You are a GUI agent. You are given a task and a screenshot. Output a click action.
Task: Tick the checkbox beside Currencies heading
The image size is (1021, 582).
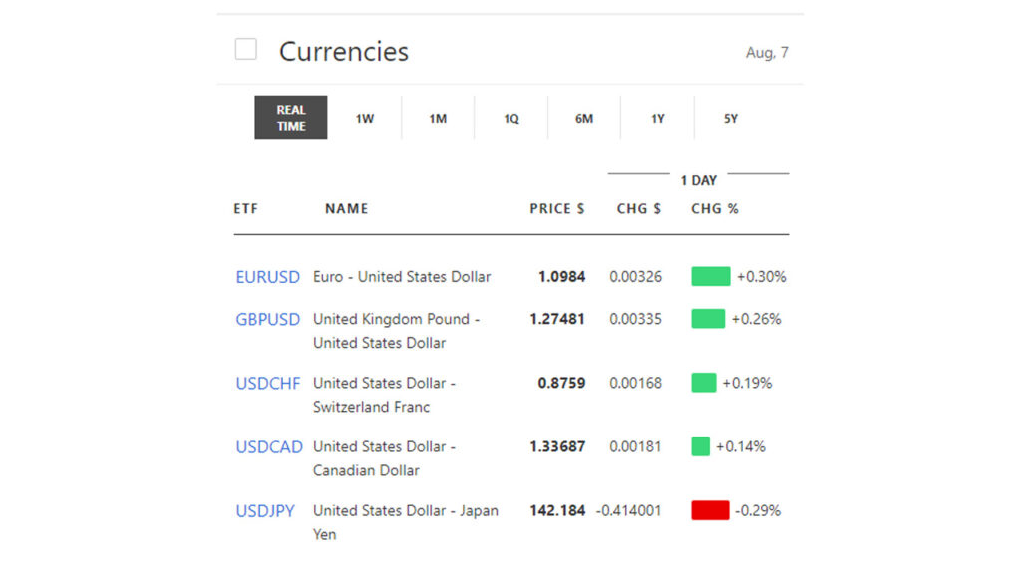click(x=245, y=49)
